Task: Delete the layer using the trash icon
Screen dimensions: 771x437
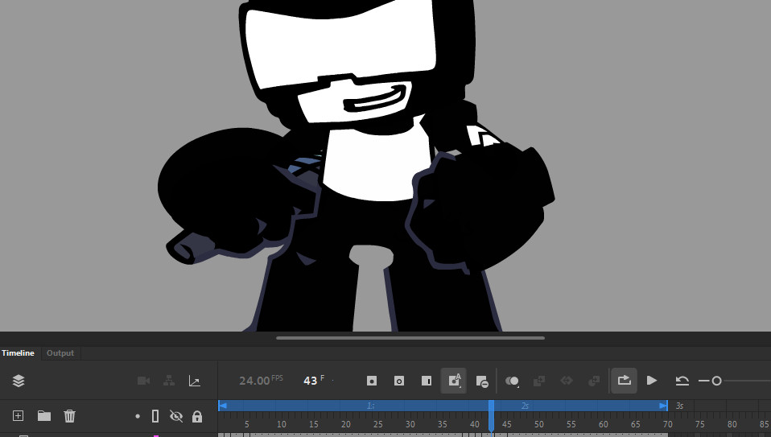Action: pyautogui.click(x=70, y=416)
